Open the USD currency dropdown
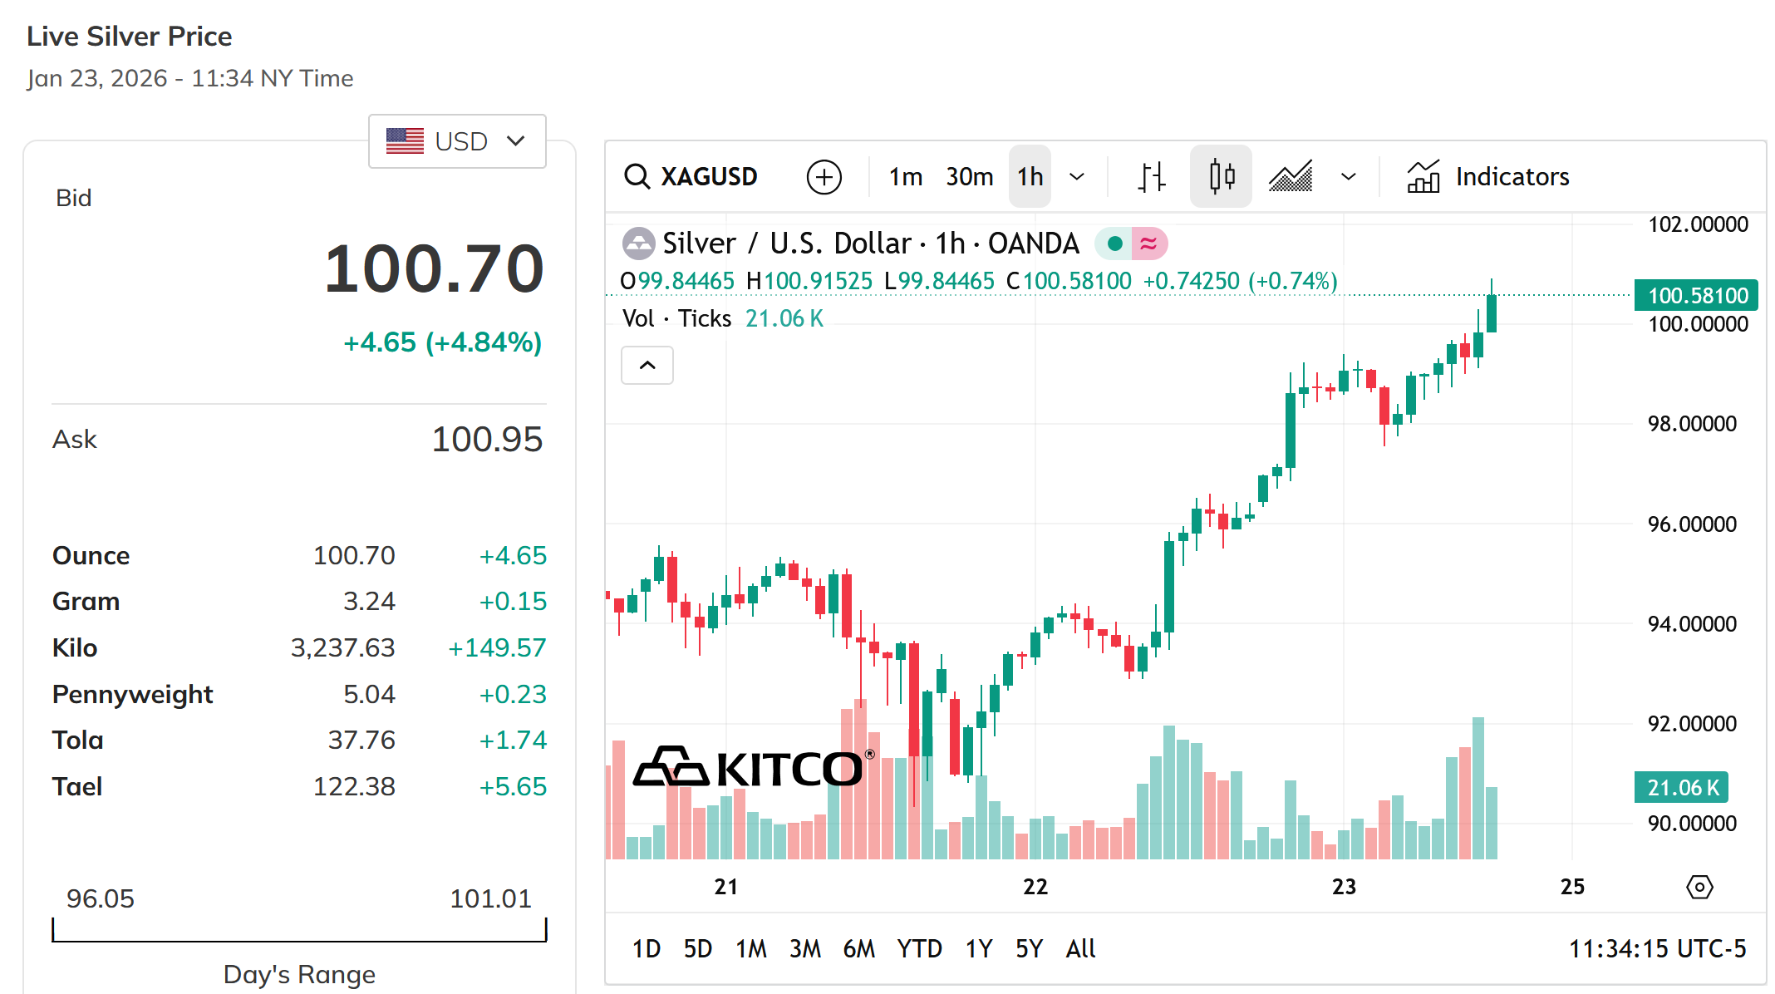 pos(457,141)
